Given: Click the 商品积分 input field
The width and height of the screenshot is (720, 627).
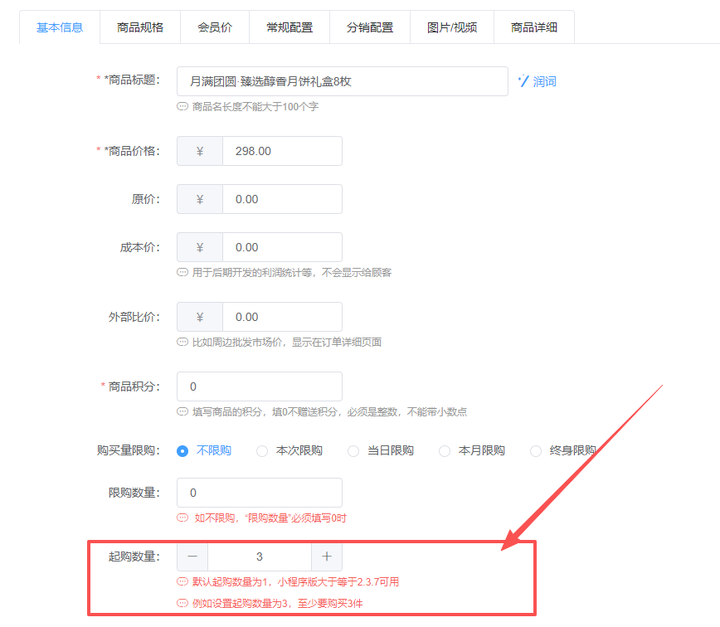Looking at the screenshot, I should (259, 386).
